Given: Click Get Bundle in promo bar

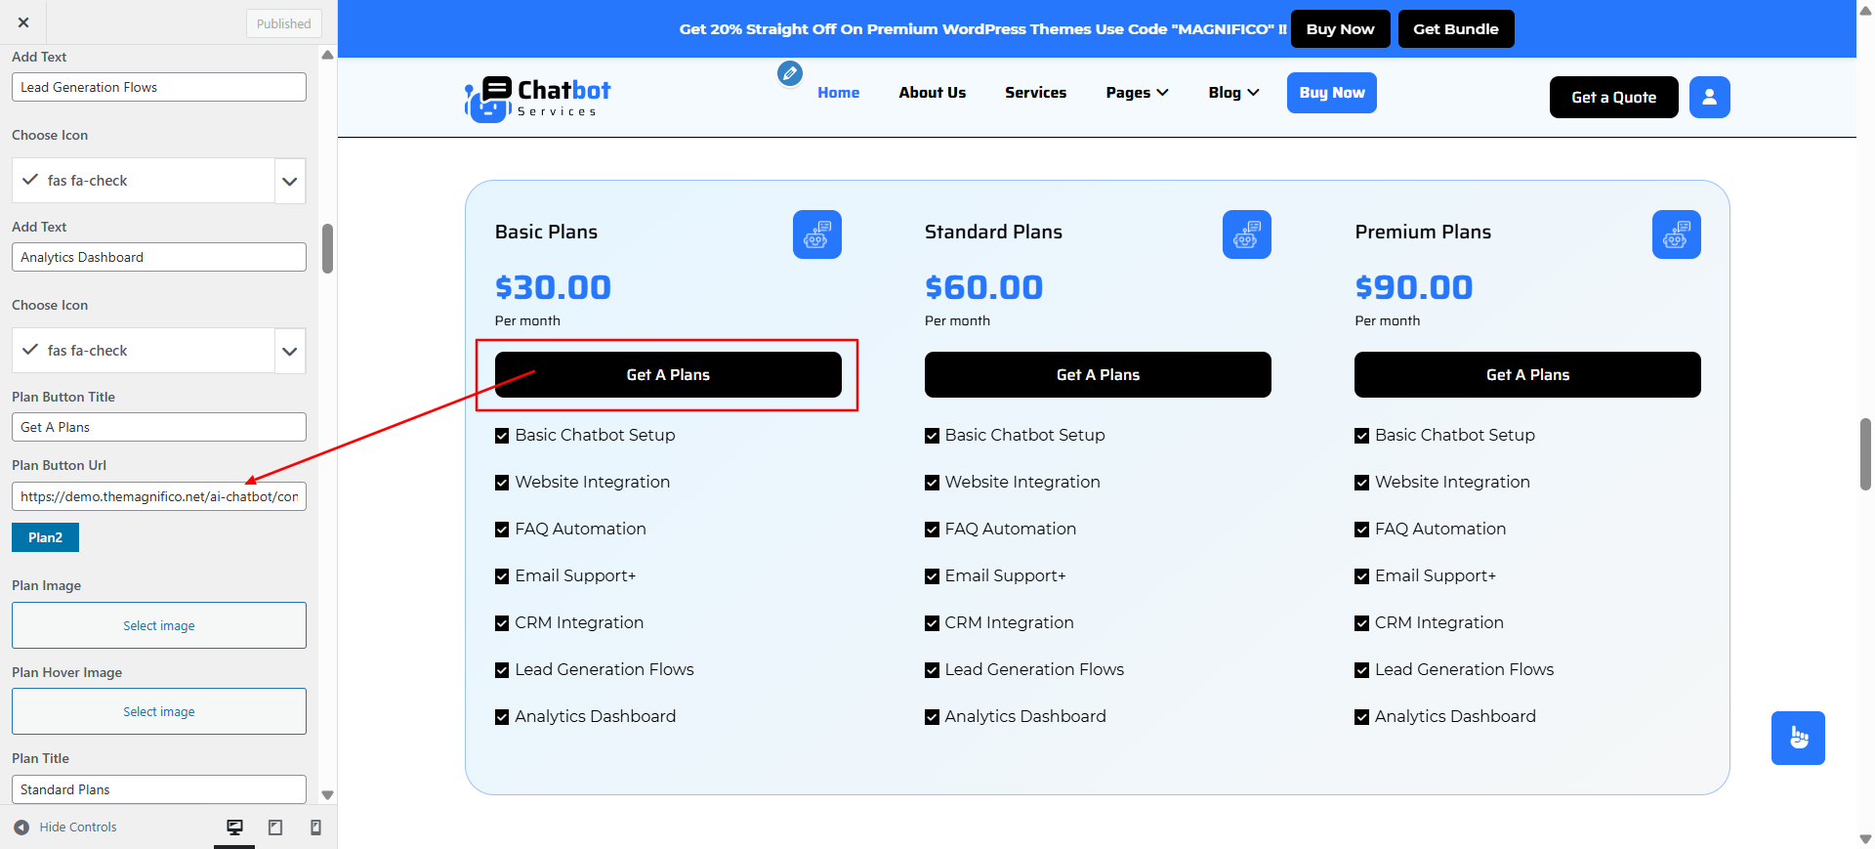Looking at the screenshot, I should (x=1455, y=28).
